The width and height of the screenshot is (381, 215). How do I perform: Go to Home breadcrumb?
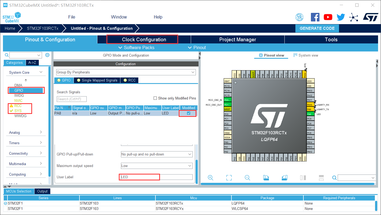(10, 28)
